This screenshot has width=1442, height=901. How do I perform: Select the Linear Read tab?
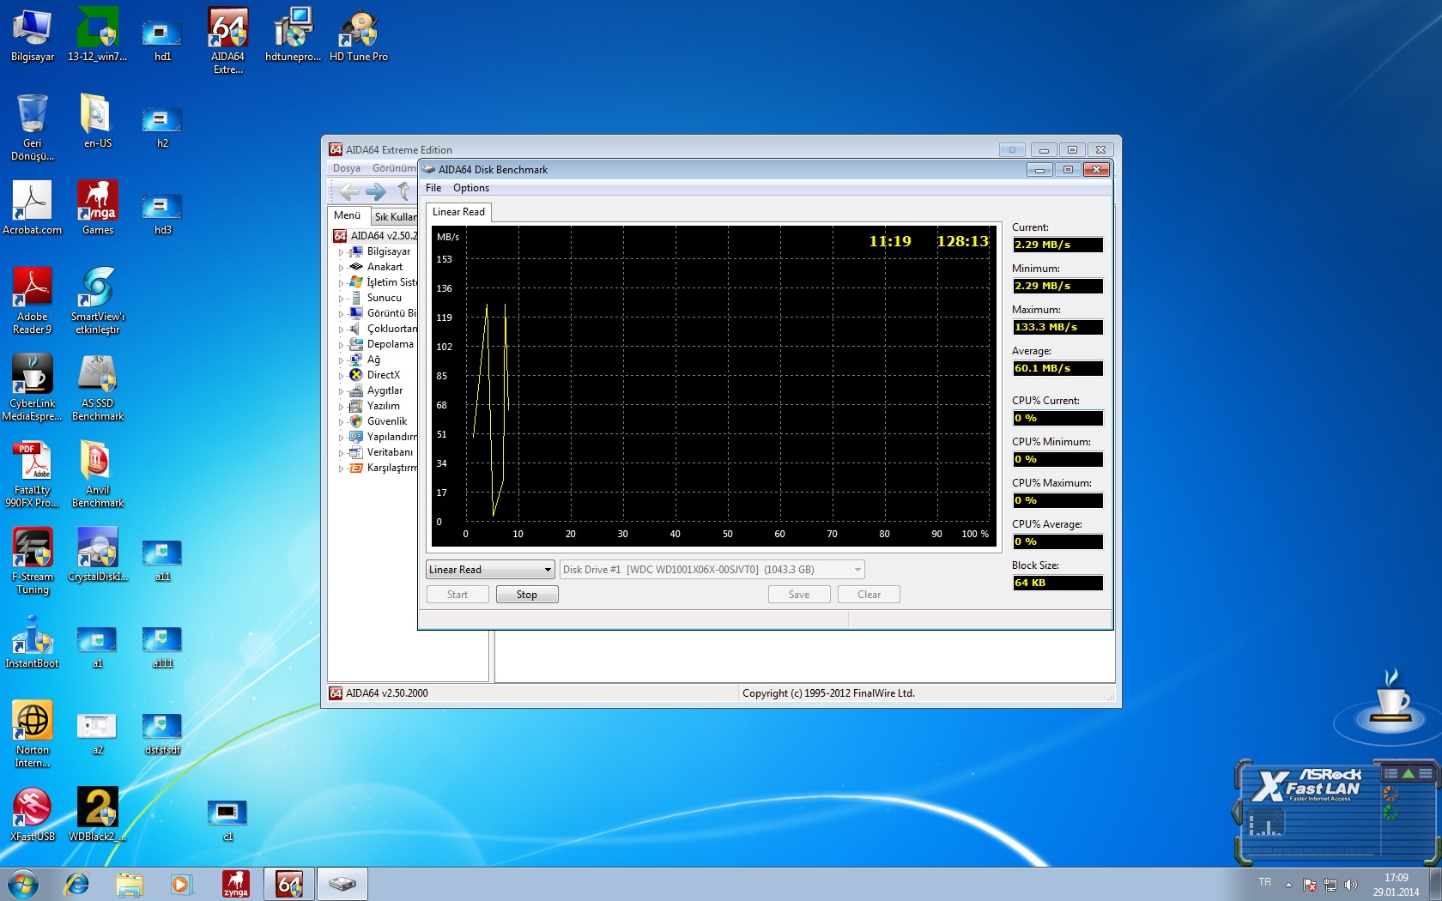(458, 212)
